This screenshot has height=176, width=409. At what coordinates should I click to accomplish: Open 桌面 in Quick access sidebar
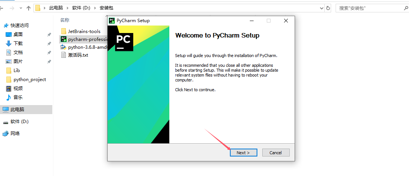click(x=18, y=35)
